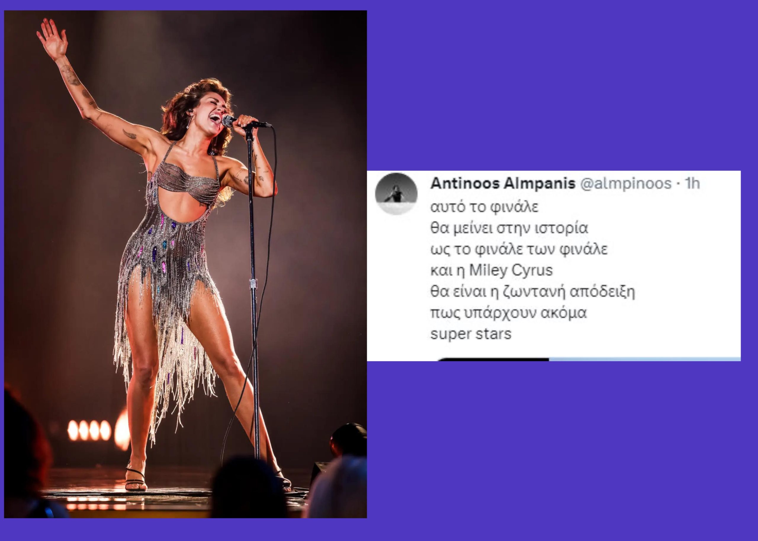This screenshot has height=541, width=758.
Task: Click the microphone in the photo
Action: coord(246,122)
